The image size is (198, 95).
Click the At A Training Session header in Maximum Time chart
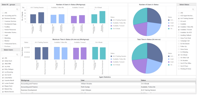click(41, 42)
